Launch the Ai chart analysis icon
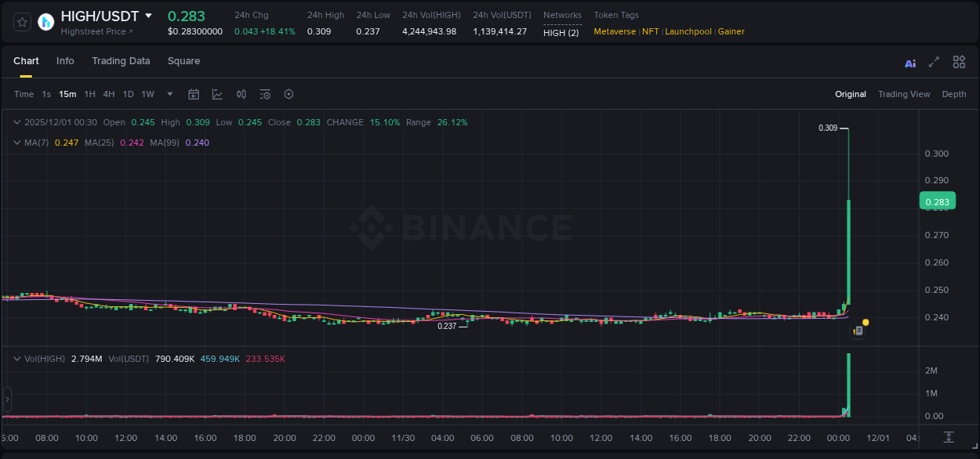Screen dimensions: 980x459 909,62
